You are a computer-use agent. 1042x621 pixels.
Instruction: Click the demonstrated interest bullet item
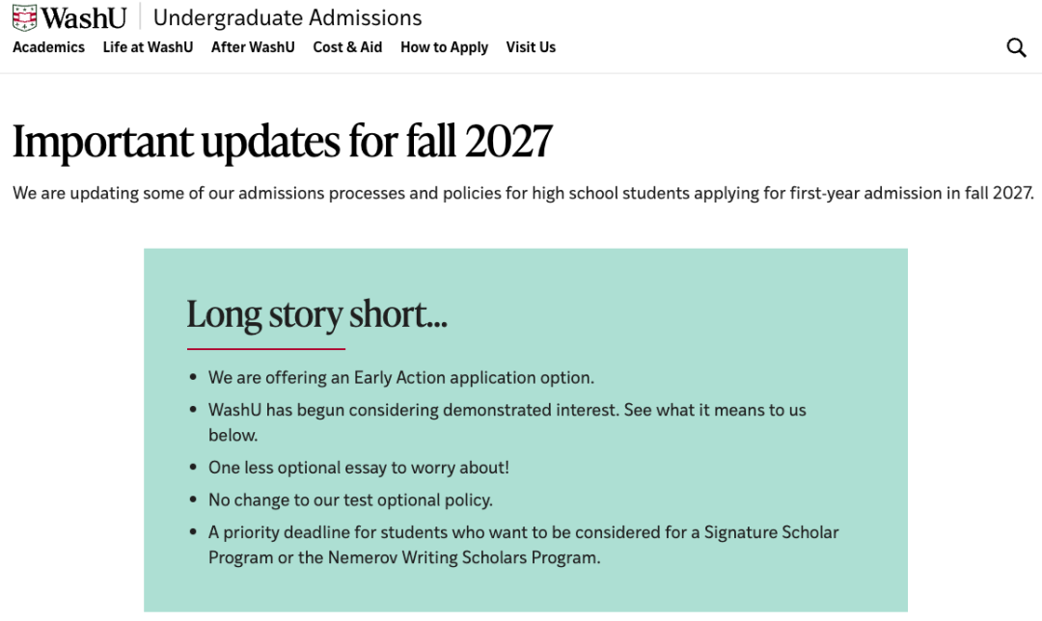(x=508, y=410)
